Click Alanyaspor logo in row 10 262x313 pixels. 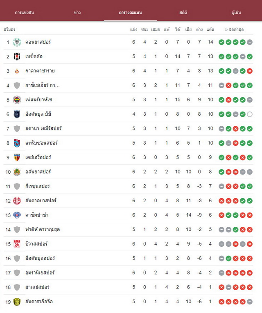[x=17, y=172]
